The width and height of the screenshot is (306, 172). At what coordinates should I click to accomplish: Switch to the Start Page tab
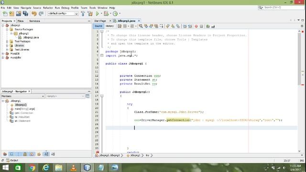(x=100, y=21)
